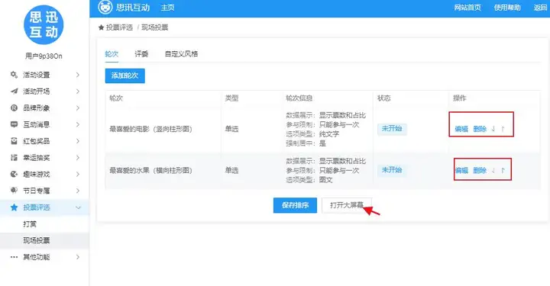Viewport: 550px width, 286px height.
Task: Switch to the 评委 tab
Action: (141, 54)
